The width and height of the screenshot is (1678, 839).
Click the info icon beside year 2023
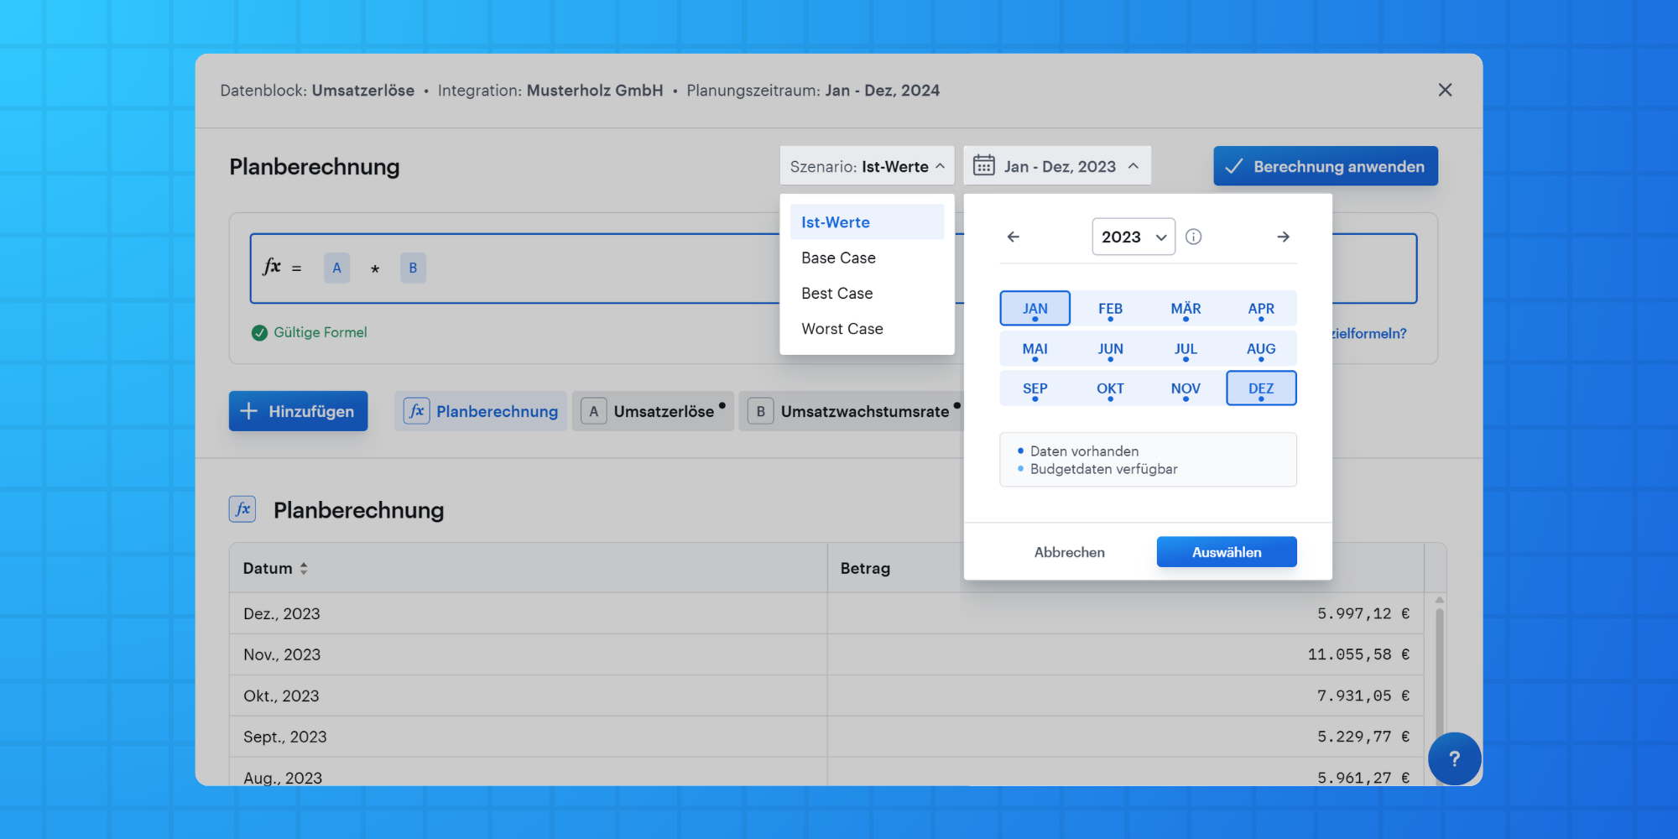pos(1193,237)
